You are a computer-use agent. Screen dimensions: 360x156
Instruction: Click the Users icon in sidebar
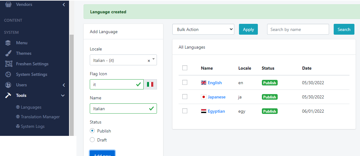(8, 85)
